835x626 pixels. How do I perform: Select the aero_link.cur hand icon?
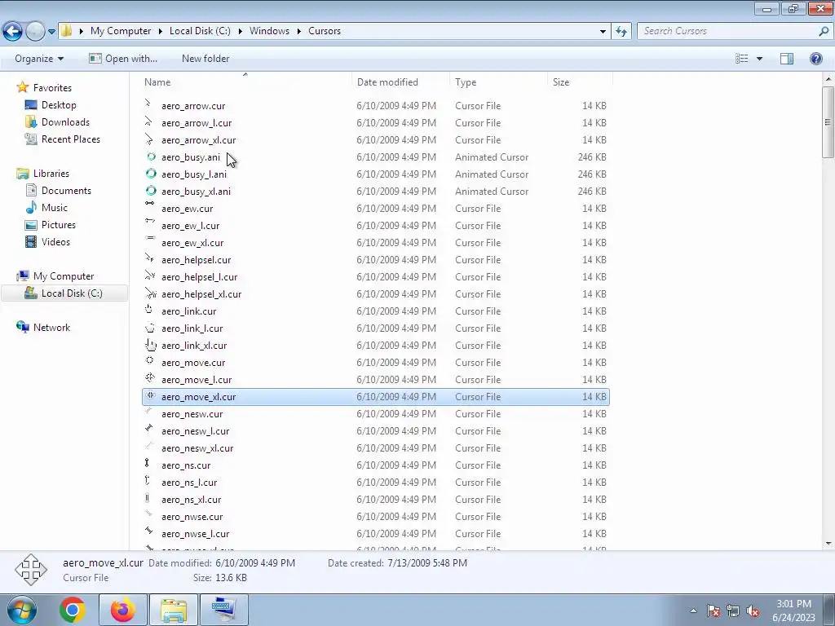[150, 311]
